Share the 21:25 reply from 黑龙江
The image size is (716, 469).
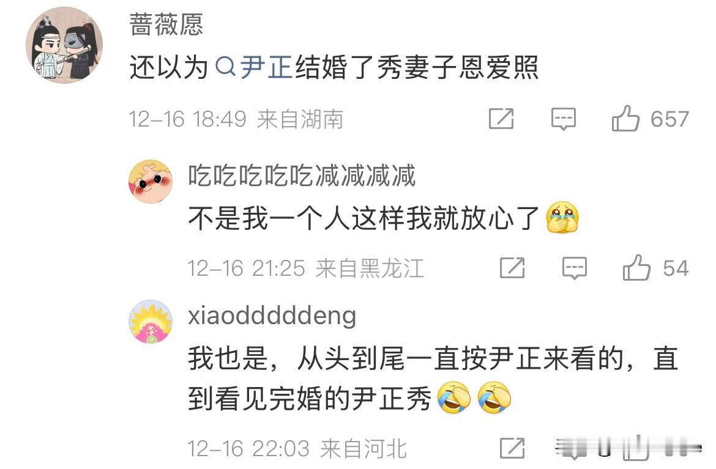point(512,268)
